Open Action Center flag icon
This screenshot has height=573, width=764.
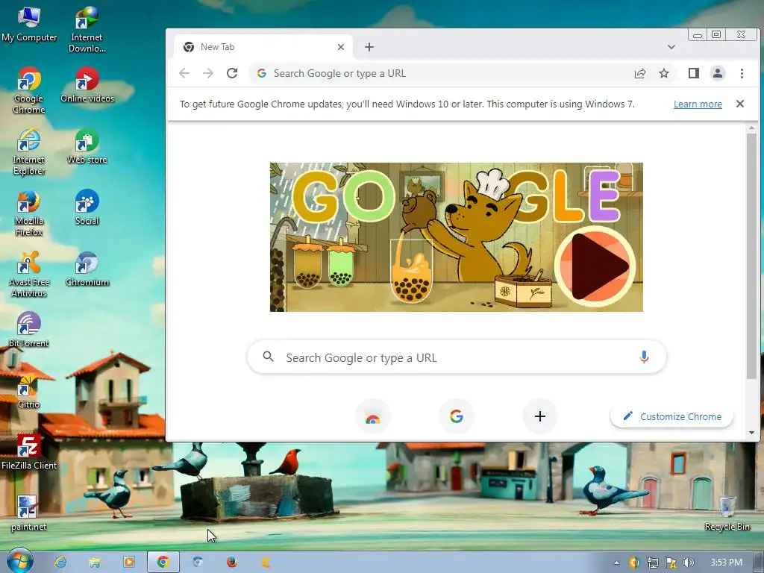pos(671,563)
